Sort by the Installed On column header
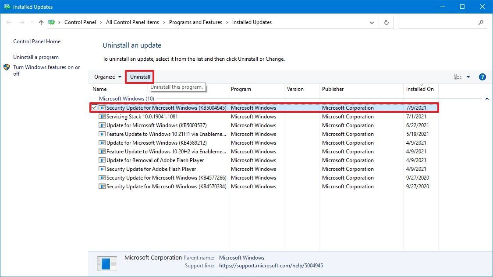 421,89
